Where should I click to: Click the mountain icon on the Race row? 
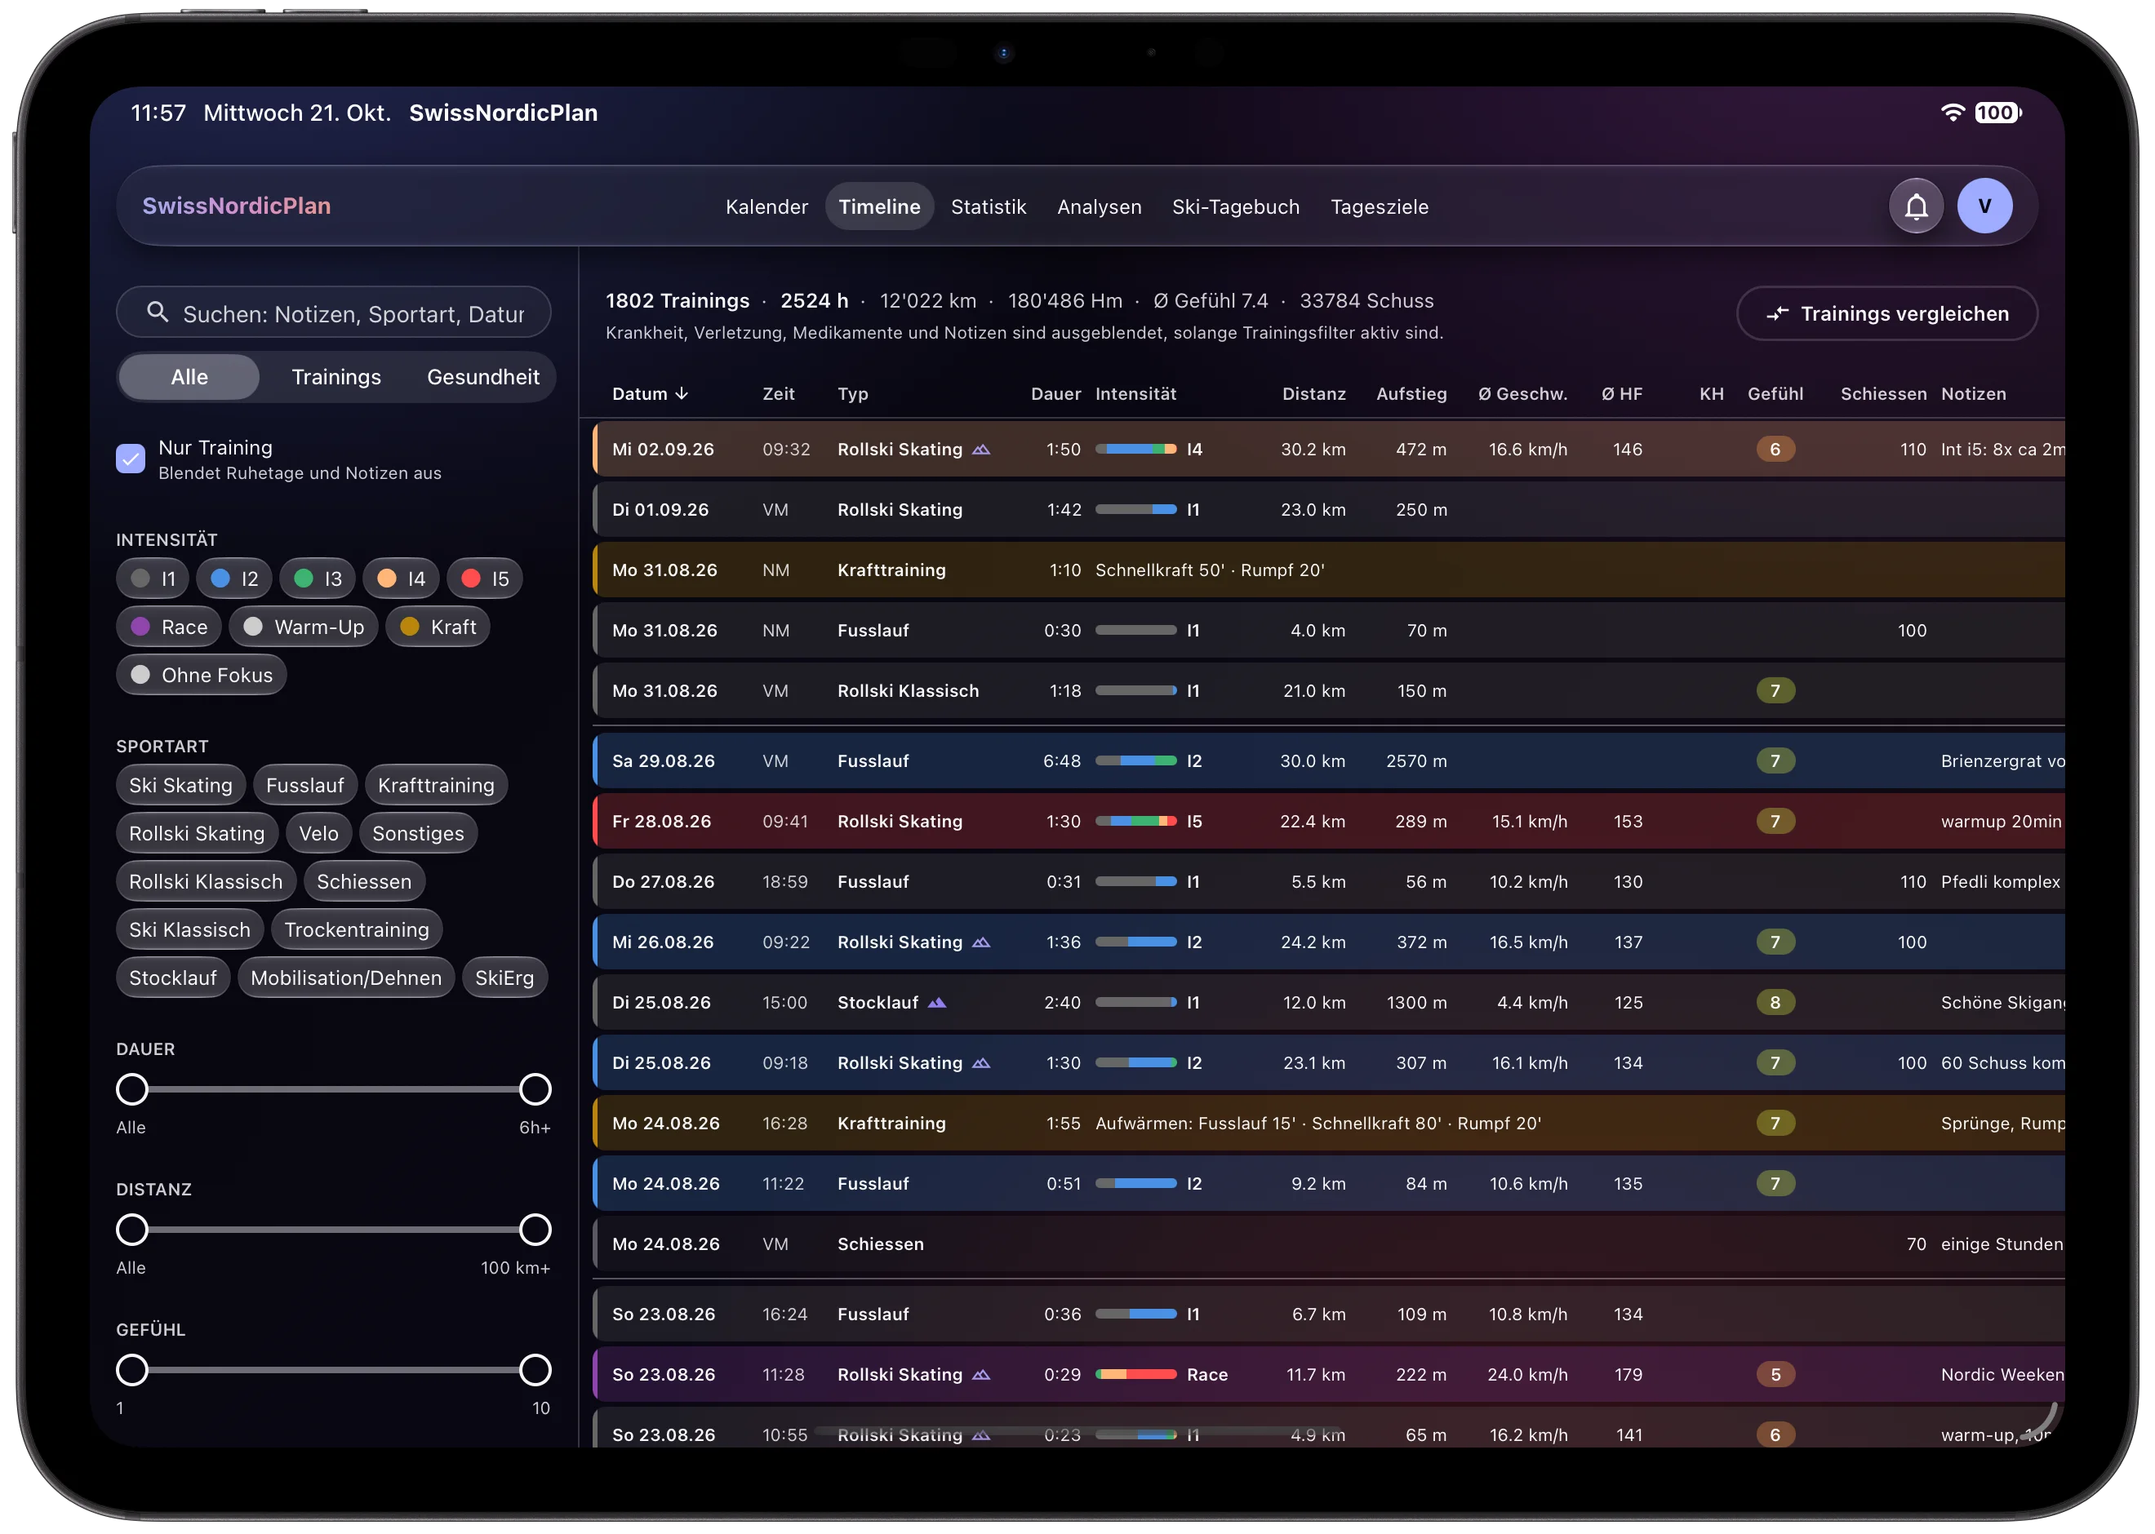point(980,1376)
